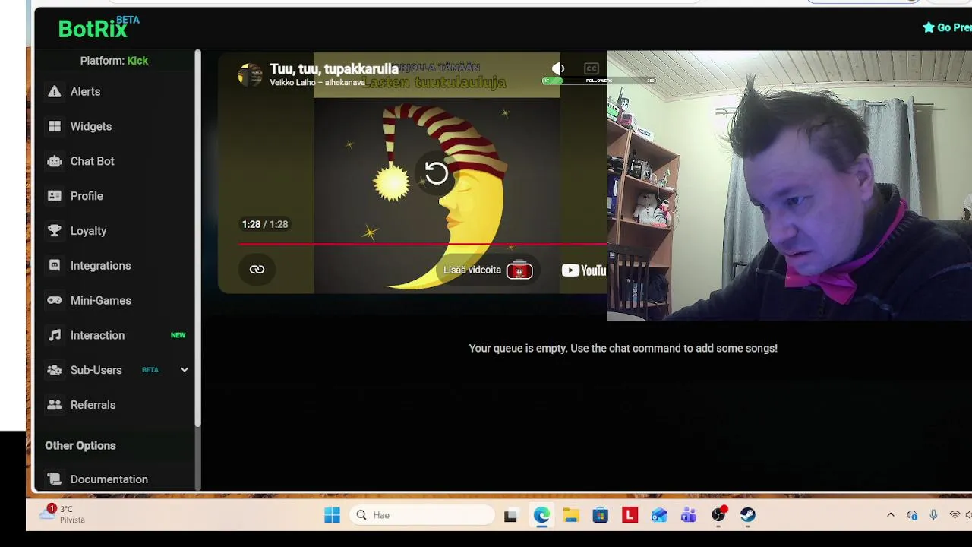Image resolution: width=972 pixels, height=547 pixels.
Task: Click the Veikko Laiho channel avatar
Action: (x=250, y=74)
